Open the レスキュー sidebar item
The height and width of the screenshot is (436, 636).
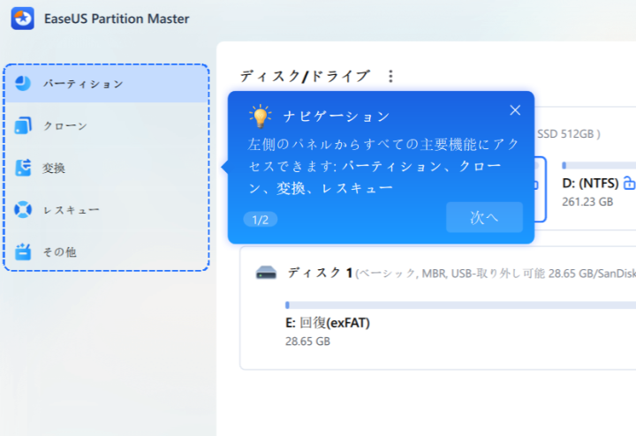pos(106,210)
